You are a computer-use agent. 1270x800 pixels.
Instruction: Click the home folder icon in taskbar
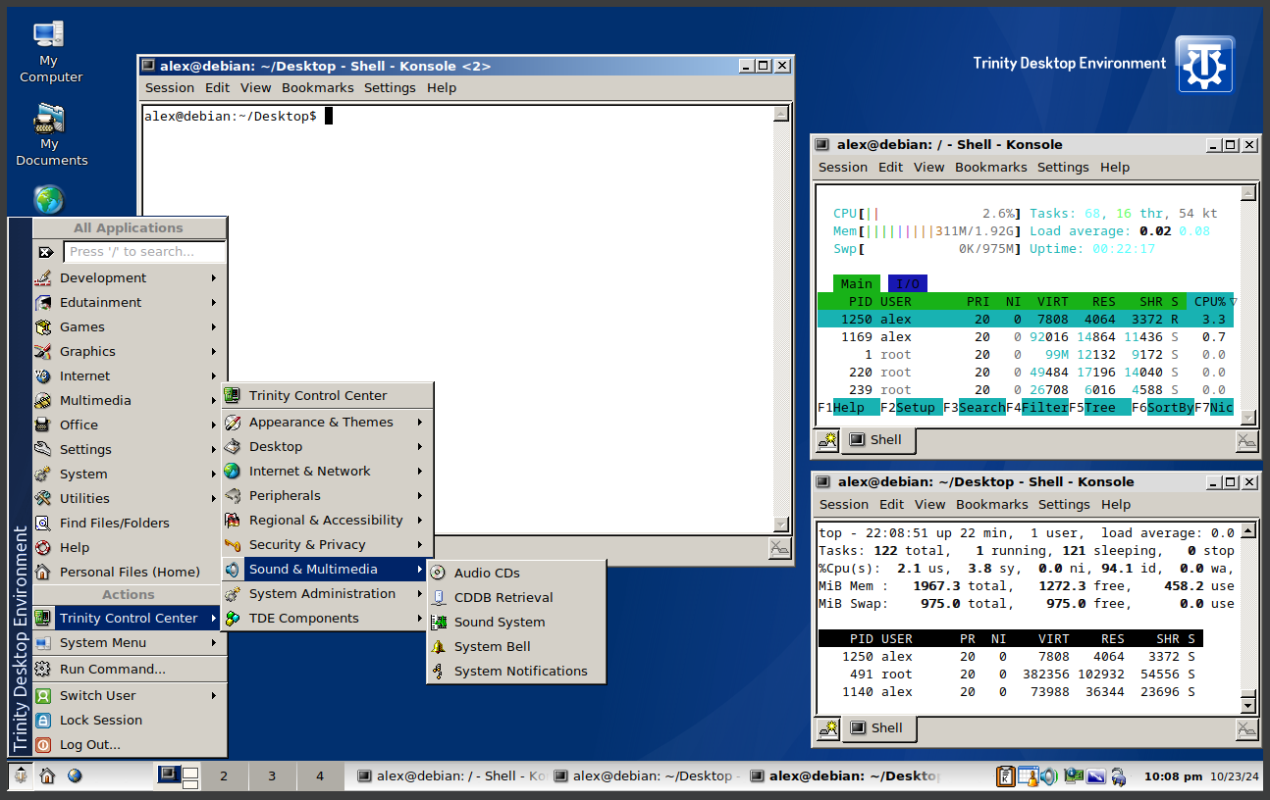[x=47, y=776]
